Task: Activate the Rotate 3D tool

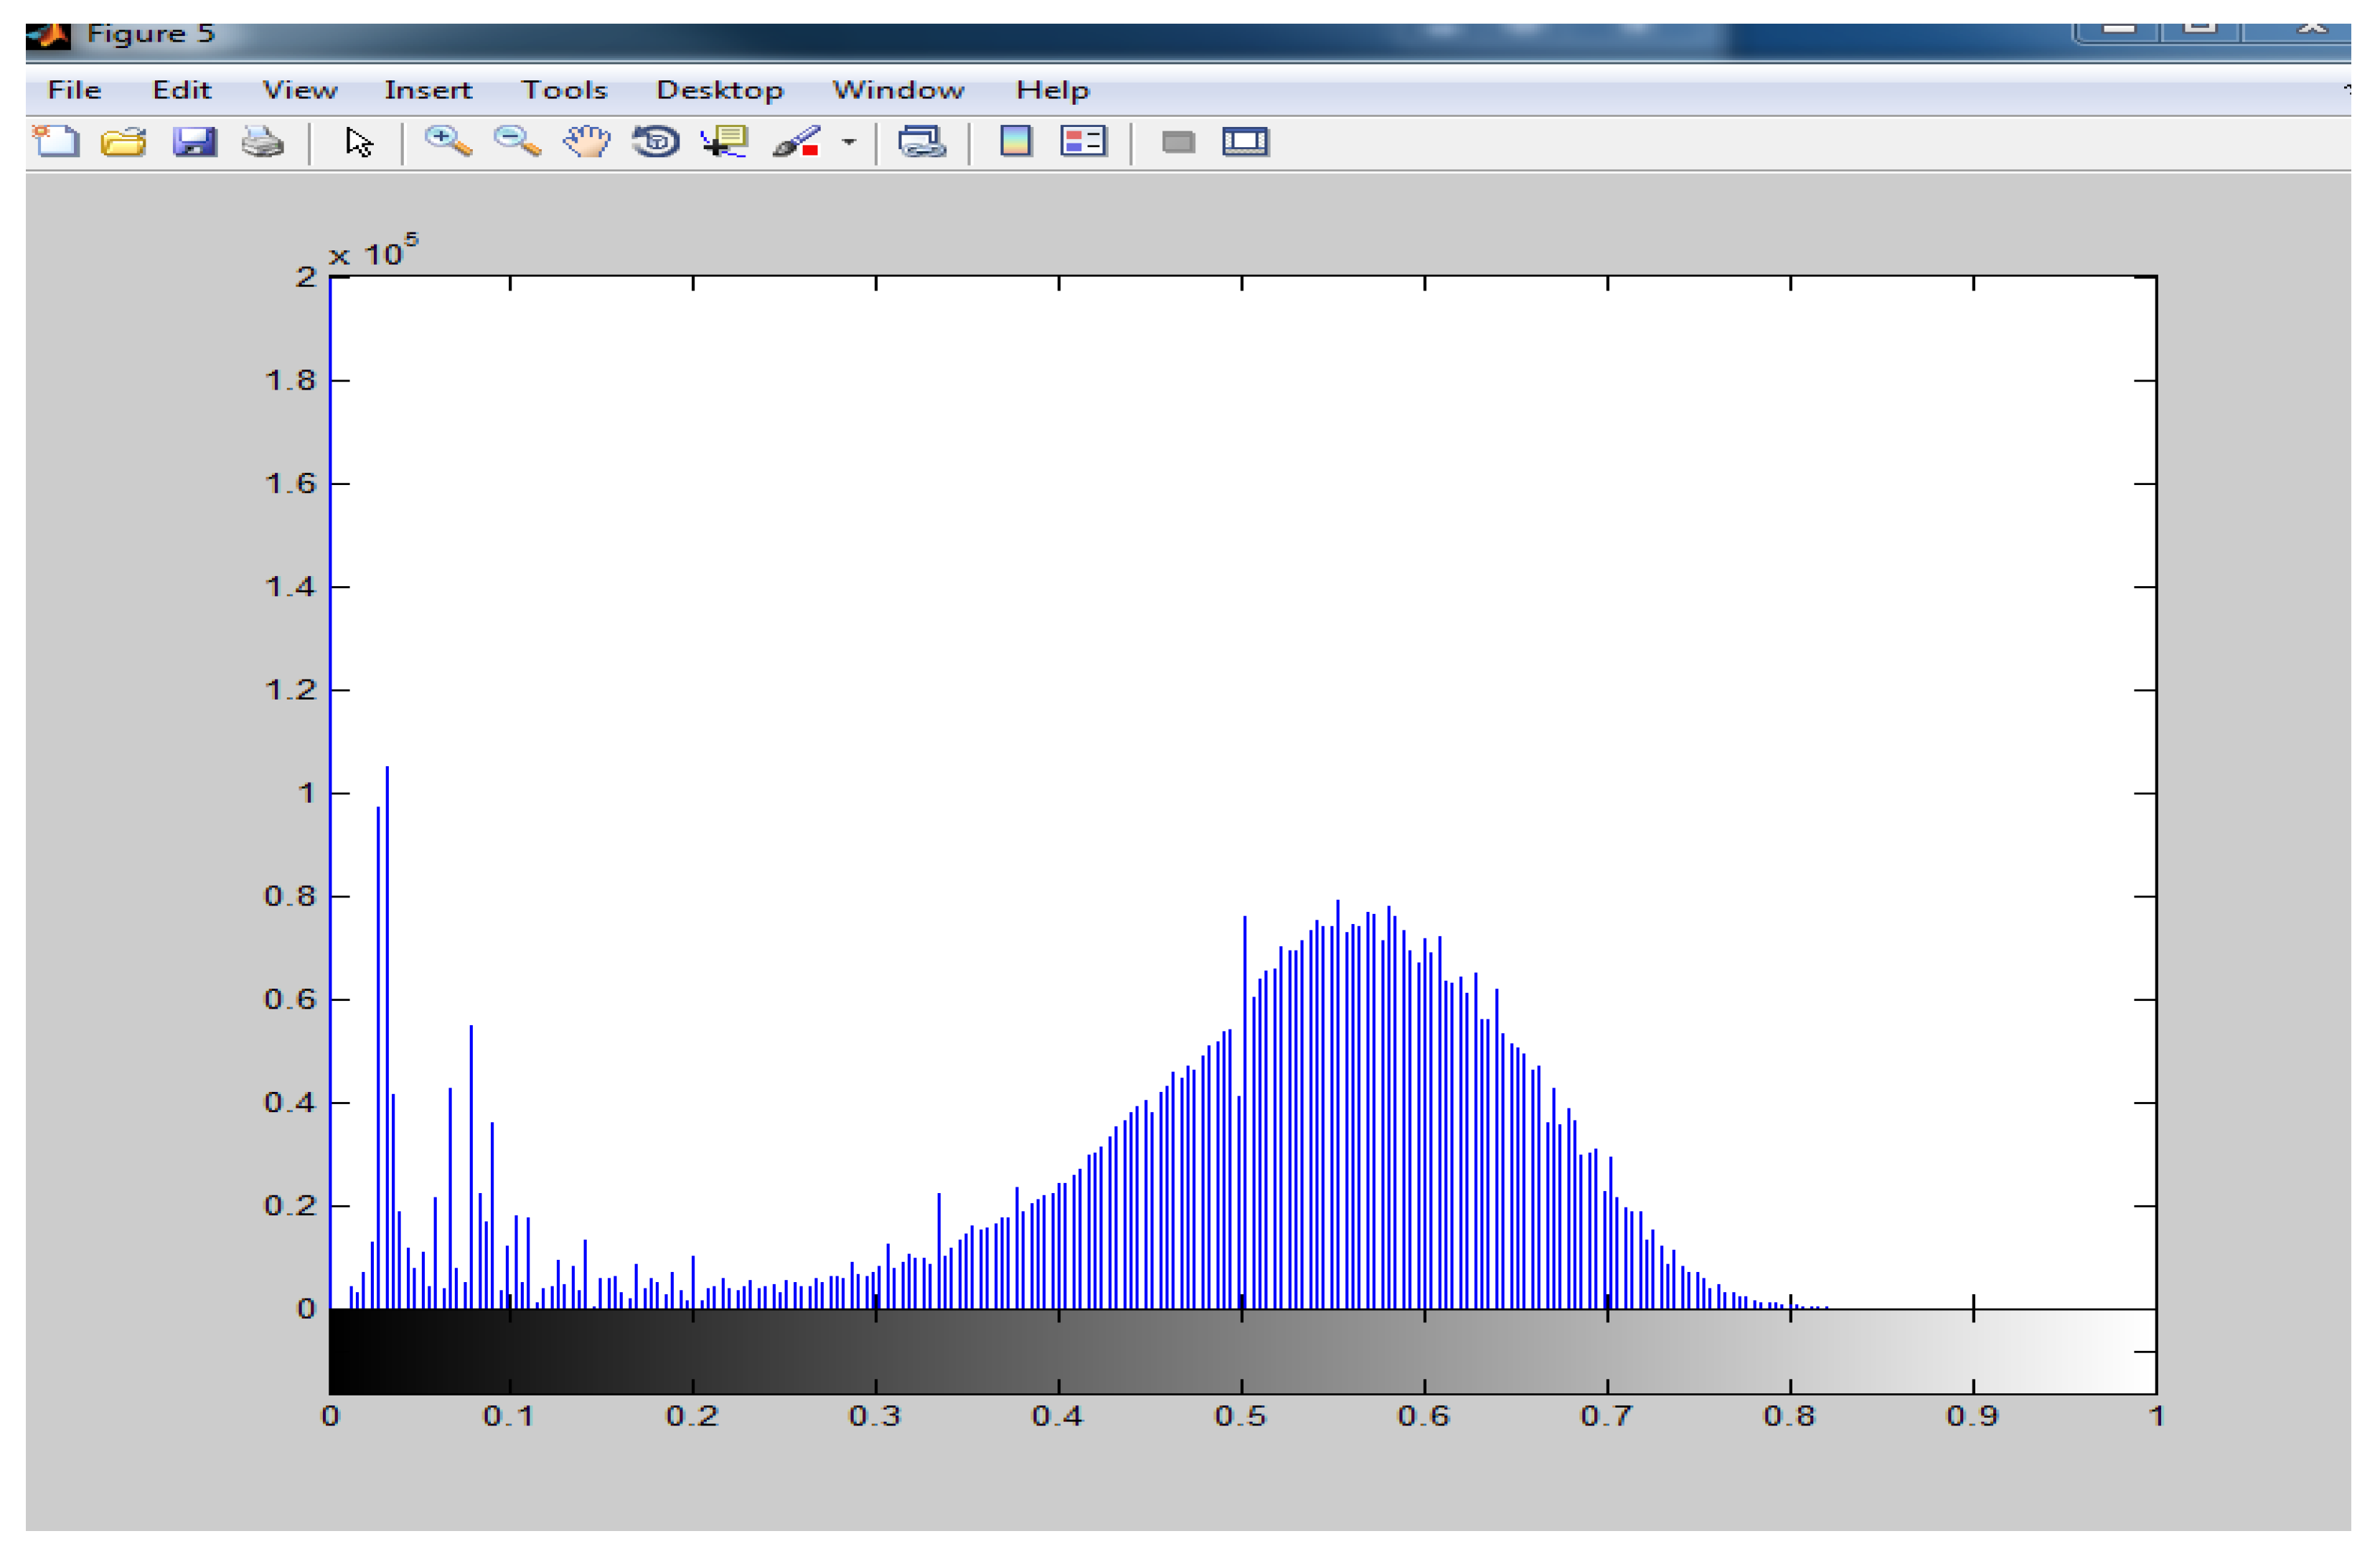Action: pos(655,143)
